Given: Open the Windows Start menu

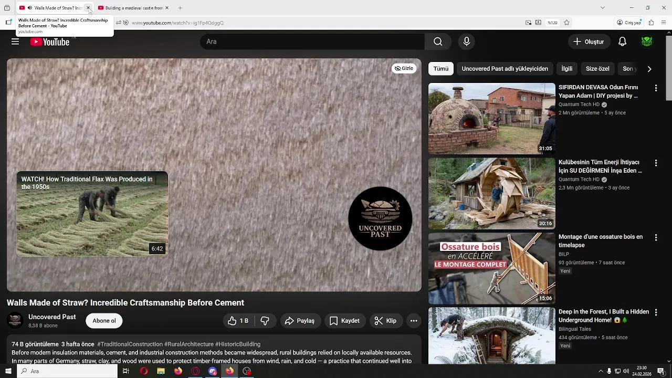Looking at the screenshot, I should click(8, 371).
